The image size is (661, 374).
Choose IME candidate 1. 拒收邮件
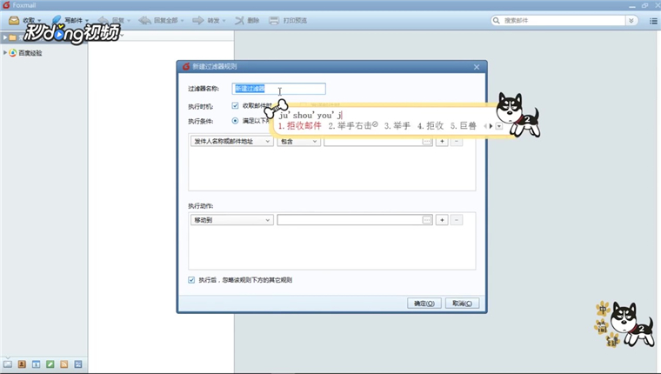click(x=300, y=125)
